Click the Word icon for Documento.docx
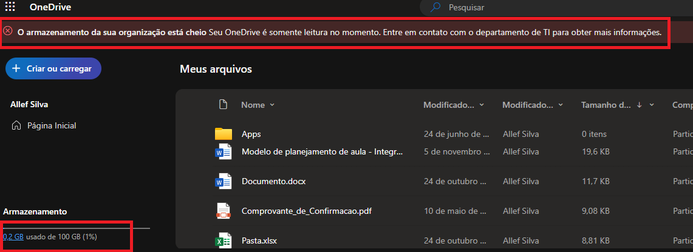 pyautogui.click(x=223, y=181)
